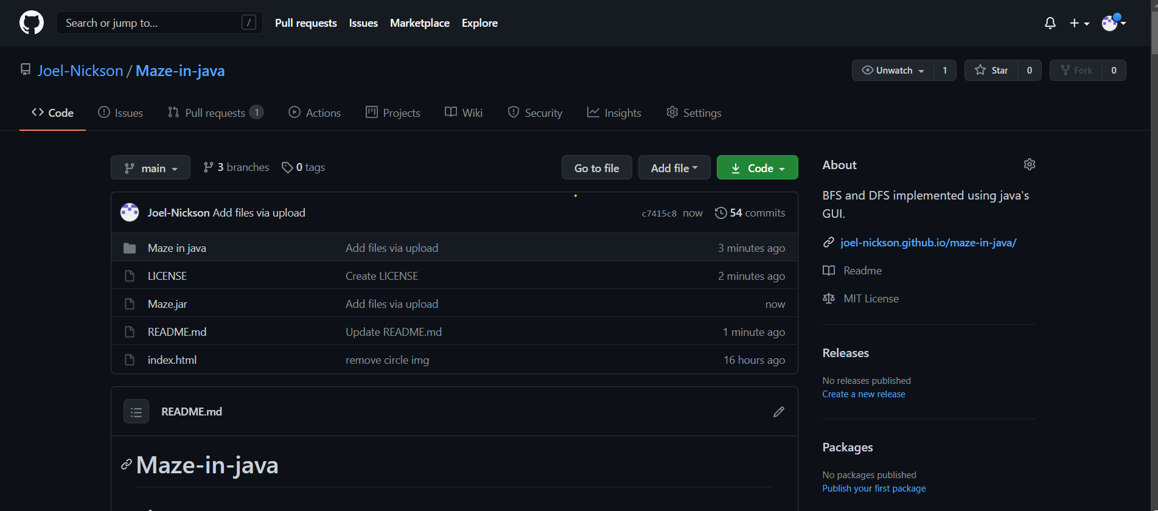Open the README table of contents icon

click(x=136, y=412)
